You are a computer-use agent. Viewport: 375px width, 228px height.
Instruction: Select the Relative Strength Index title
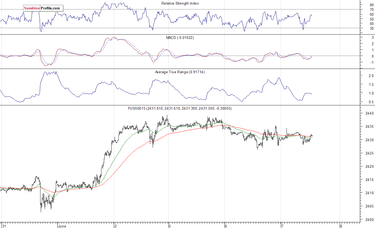click(x=180, y=3)
